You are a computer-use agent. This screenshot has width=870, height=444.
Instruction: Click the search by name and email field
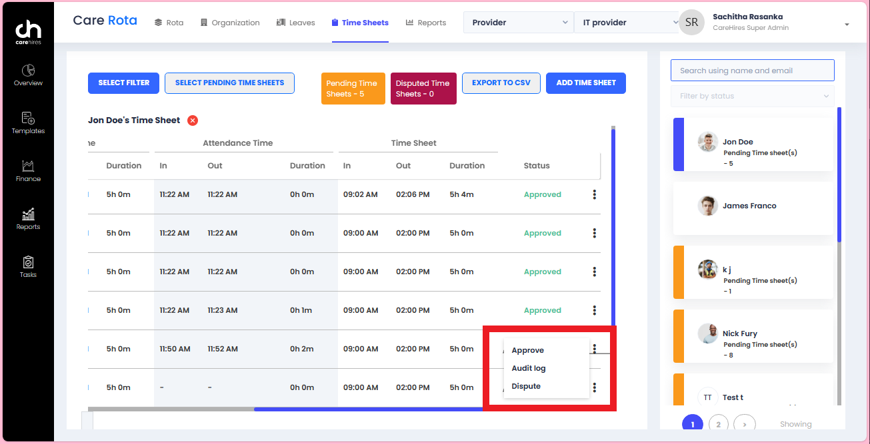(752, 70)
